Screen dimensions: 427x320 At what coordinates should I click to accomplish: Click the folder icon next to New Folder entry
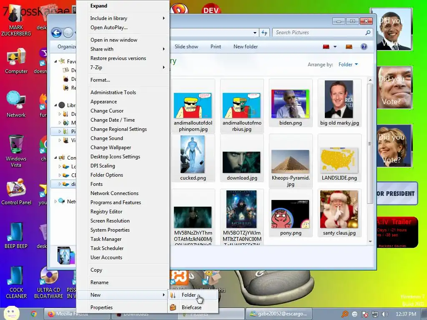(x=173, y=295)
